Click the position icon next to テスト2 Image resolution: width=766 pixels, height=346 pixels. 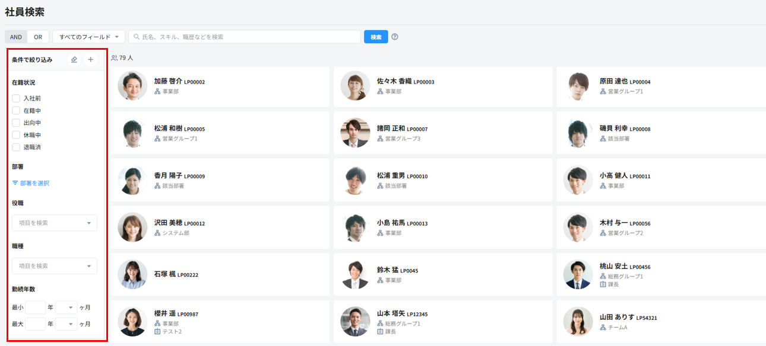click(158, 332)
